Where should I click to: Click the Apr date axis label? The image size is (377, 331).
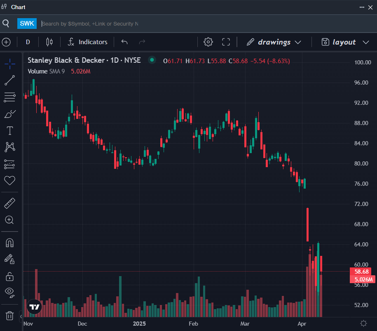(302, 324)
